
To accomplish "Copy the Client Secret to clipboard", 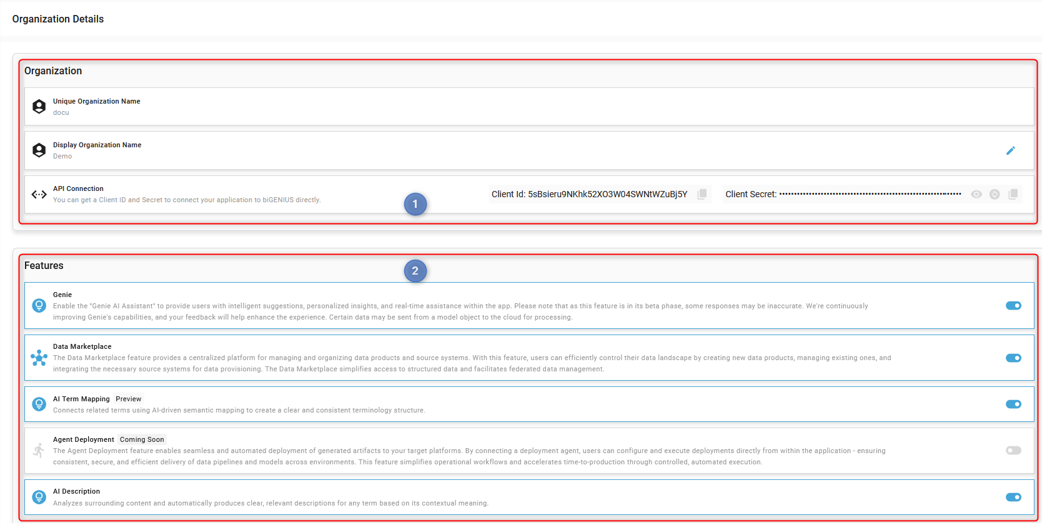I will click(1013, 194).
